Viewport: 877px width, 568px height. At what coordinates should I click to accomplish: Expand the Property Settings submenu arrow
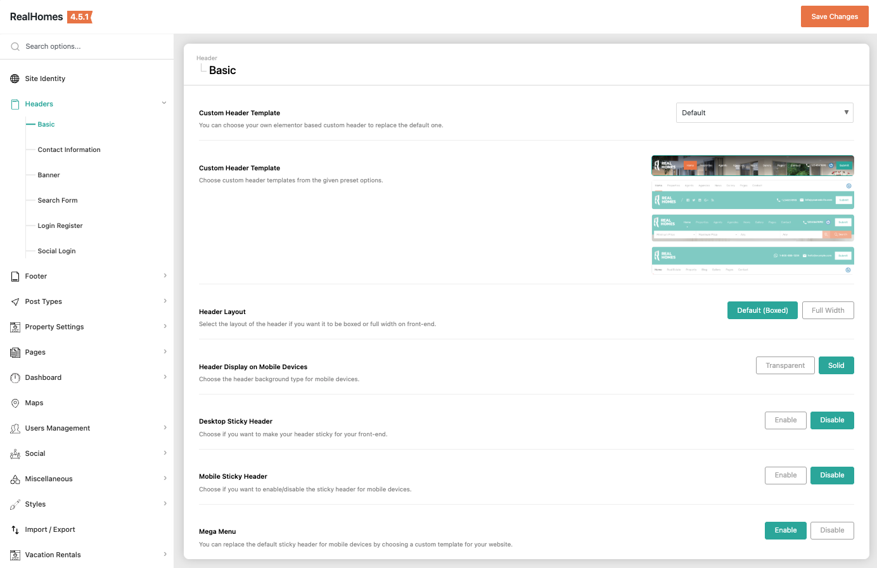pyautogui.click(x=165, y=327)
